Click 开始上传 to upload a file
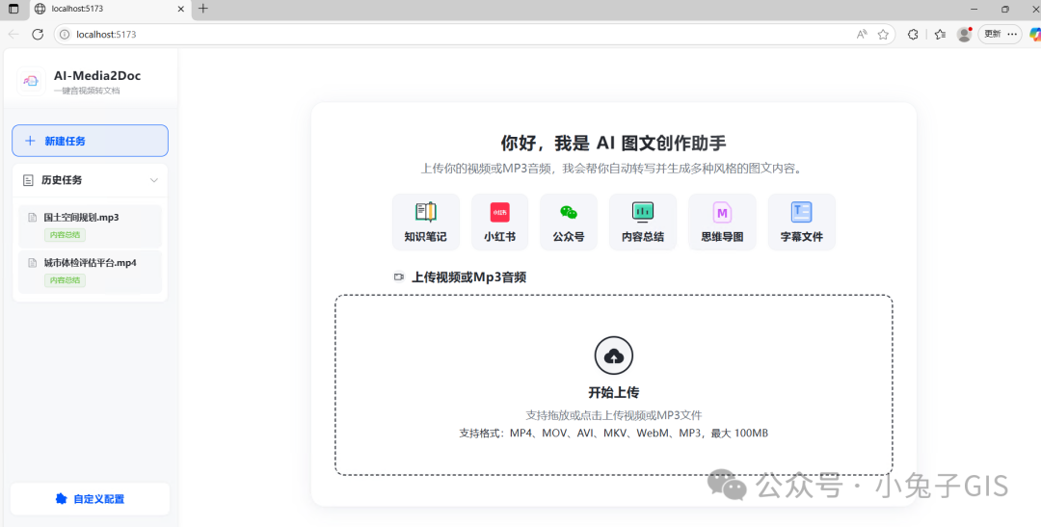The height and width of the screenshot is (527, 1041). (613, 392)
